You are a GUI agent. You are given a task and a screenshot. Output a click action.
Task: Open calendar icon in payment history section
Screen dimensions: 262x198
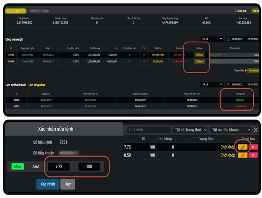coord(228,85)
